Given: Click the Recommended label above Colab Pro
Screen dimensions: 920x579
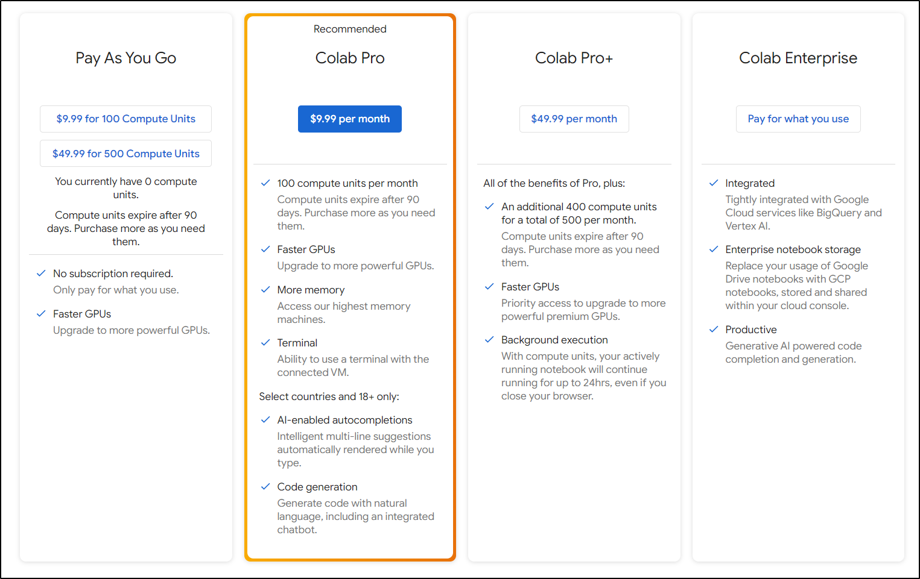Looking at the screenshot, I should pyautogui.click(x=350, y=29).
